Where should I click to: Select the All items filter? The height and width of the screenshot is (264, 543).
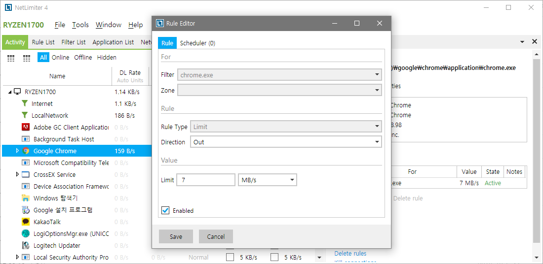(43, 57)
